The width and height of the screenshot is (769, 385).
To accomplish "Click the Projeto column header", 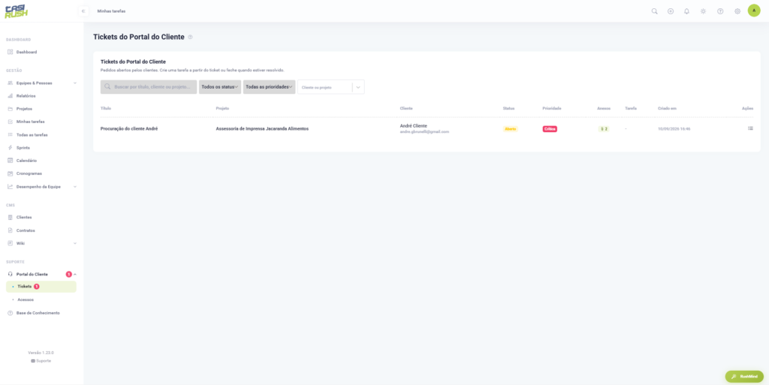I will coord(222,108).
